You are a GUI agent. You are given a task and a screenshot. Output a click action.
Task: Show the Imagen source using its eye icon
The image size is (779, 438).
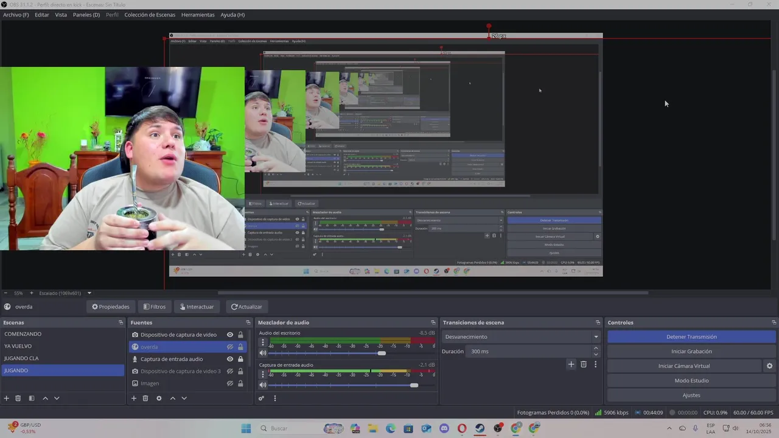click(230, 383)
